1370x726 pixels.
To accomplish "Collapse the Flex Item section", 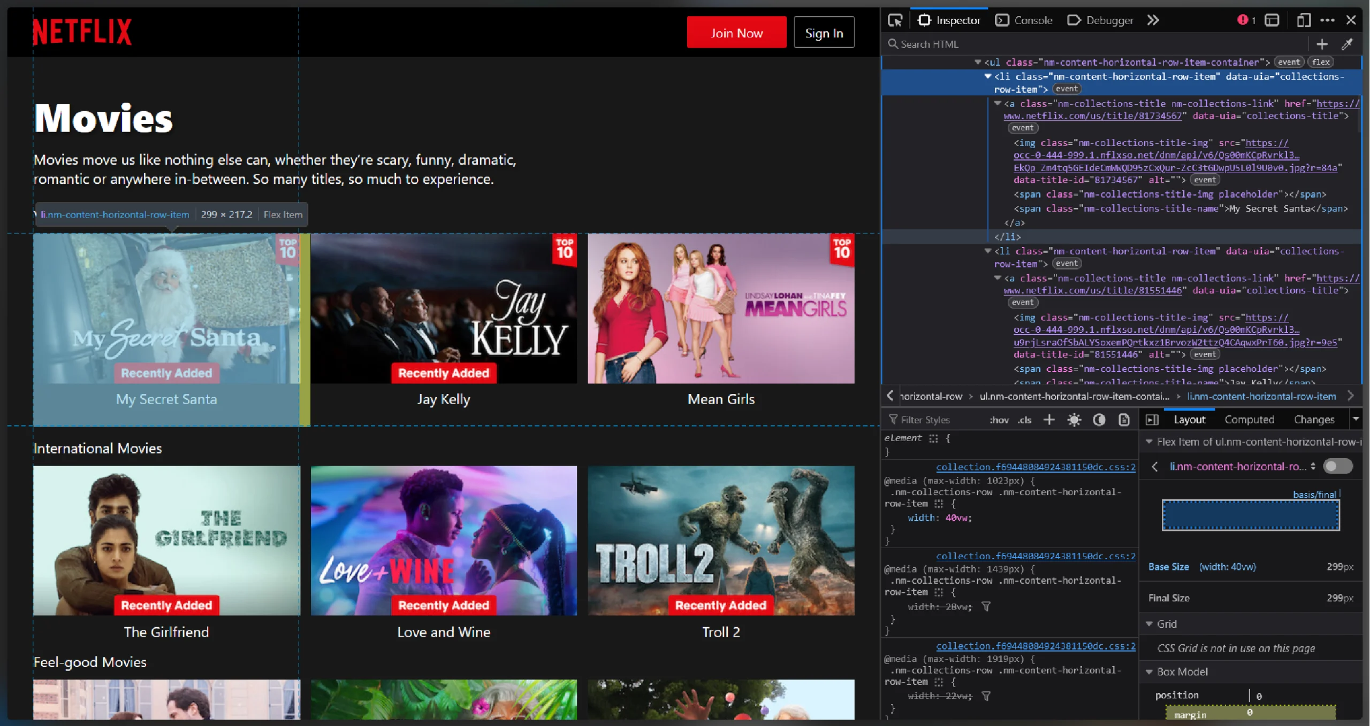I will pyautogui.click(x=1150, y=442).
